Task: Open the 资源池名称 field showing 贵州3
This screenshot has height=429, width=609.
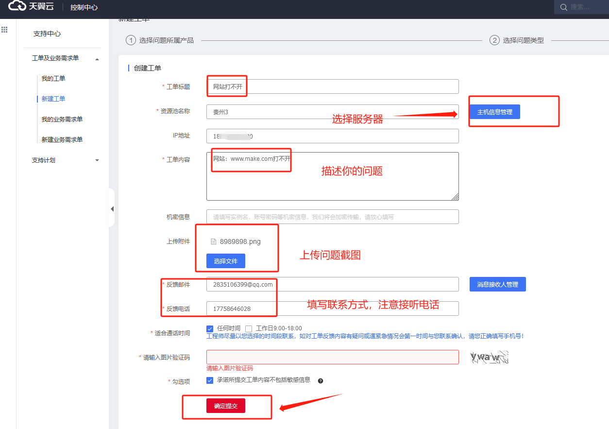Action: point(332,112)
